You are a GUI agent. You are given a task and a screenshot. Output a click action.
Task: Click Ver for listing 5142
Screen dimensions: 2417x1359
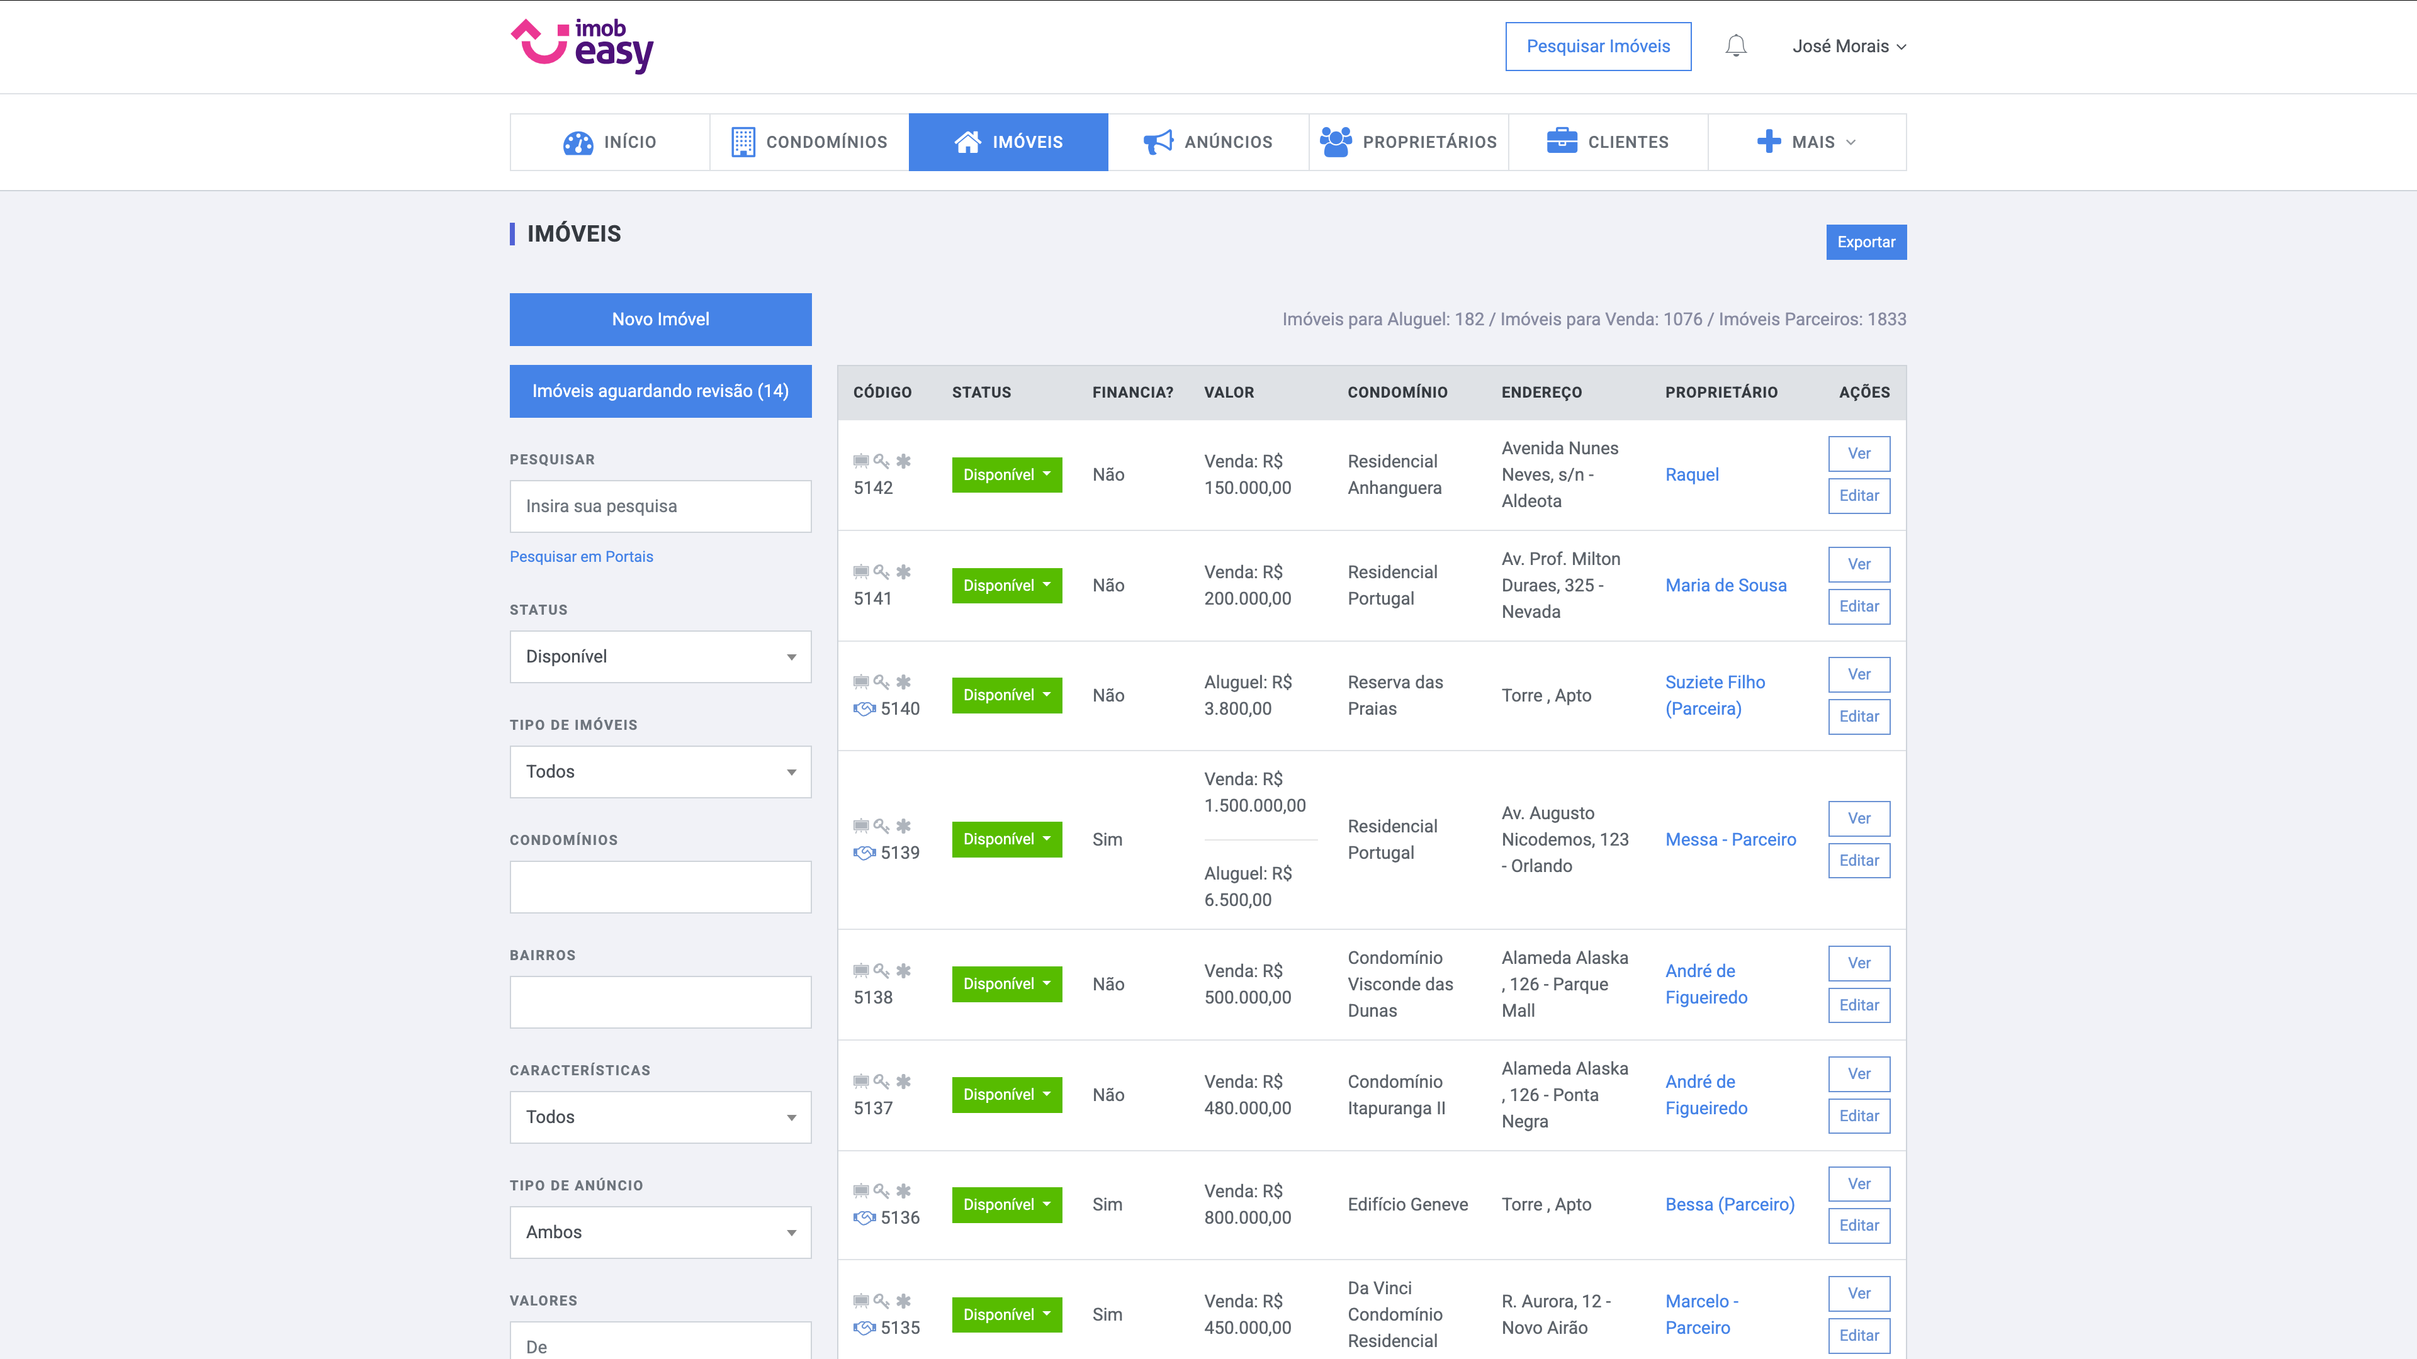[1859, 454]
